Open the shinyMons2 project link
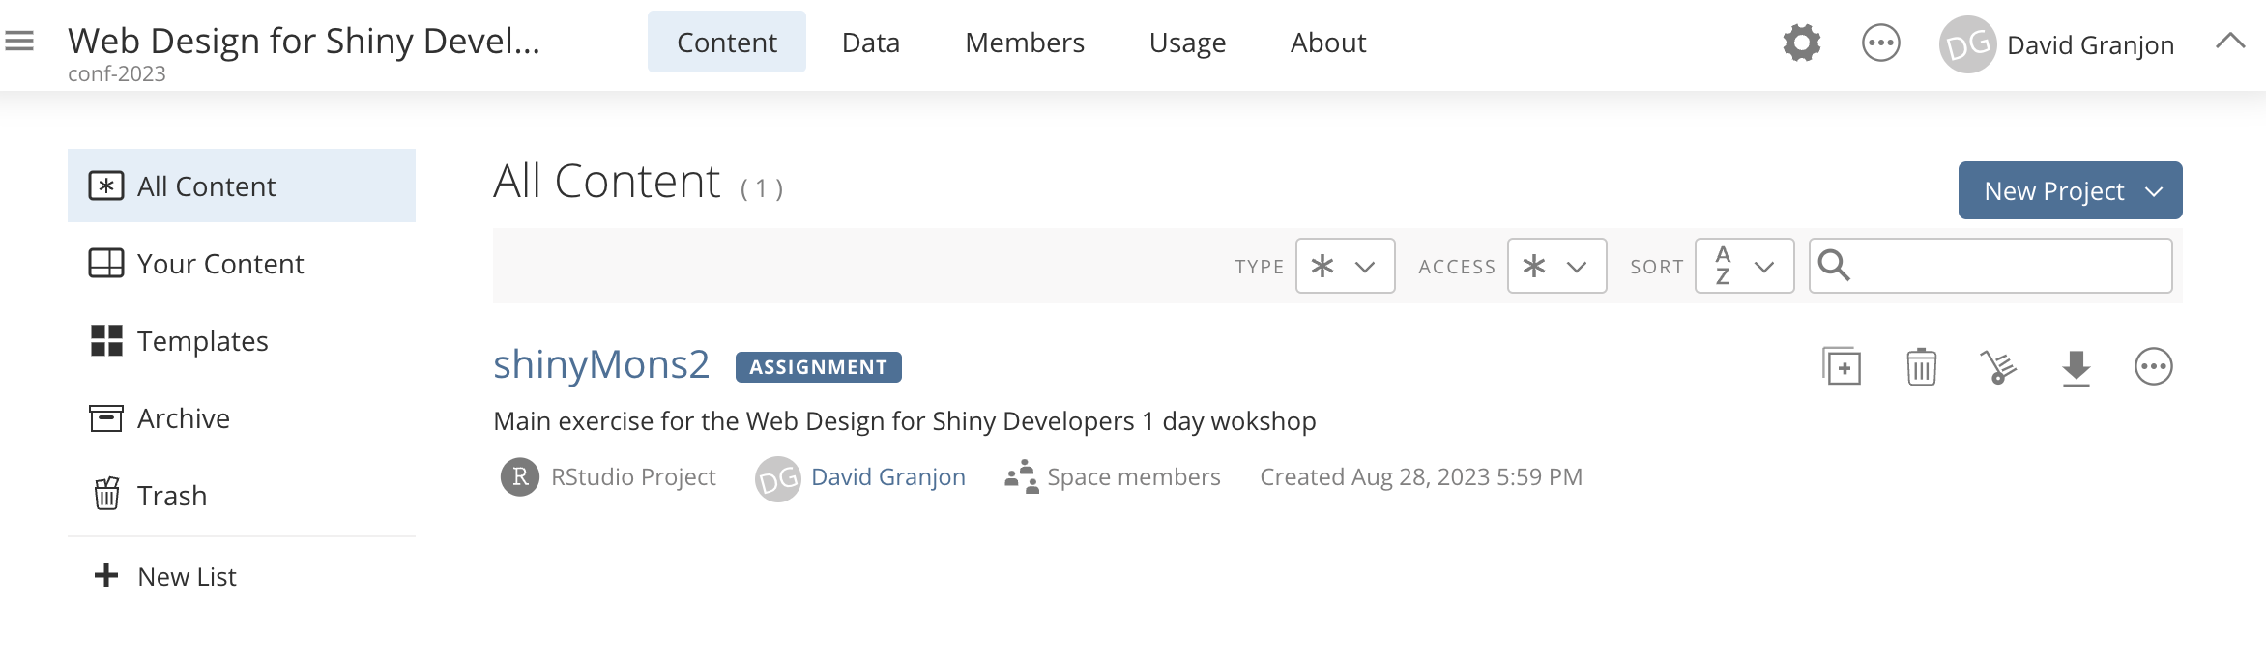 [601, 364]
